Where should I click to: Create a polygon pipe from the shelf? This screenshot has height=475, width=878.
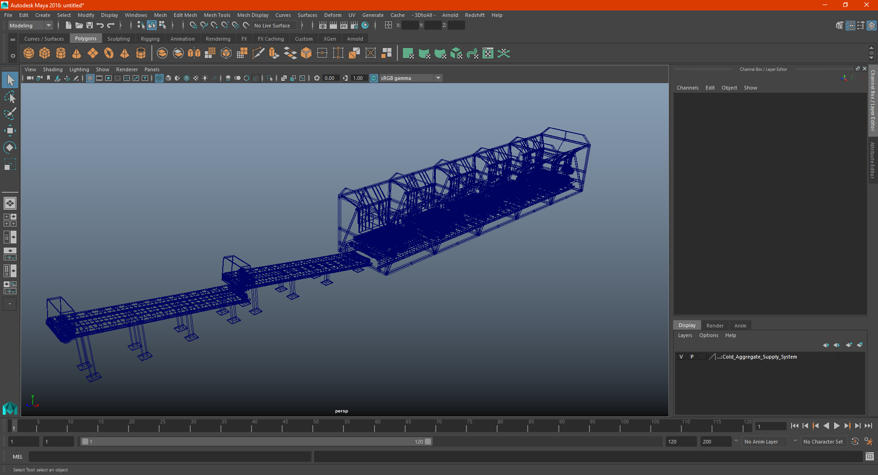point(141,53)
